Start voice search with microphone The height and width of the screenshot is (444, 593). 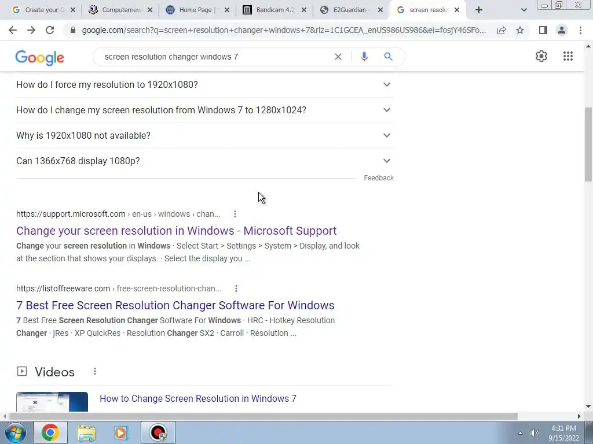pyautogui.click(x=364, y=57)
